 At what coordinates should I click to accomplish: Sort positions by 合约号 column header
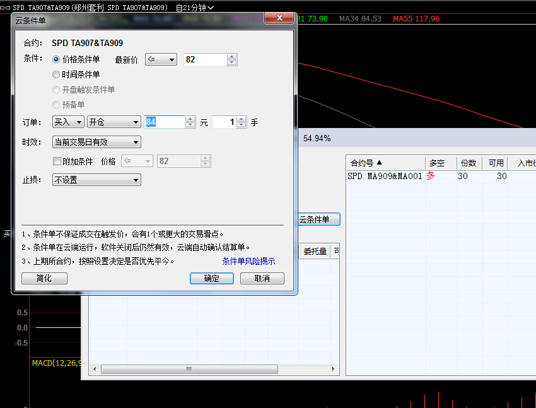(x=366, y=163)
